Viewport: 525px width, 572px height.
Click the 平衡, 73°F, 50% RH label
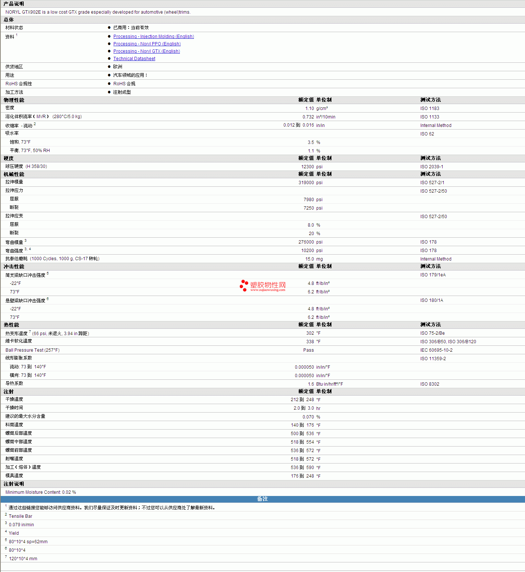pyautogui.click(x=30, y=151)
